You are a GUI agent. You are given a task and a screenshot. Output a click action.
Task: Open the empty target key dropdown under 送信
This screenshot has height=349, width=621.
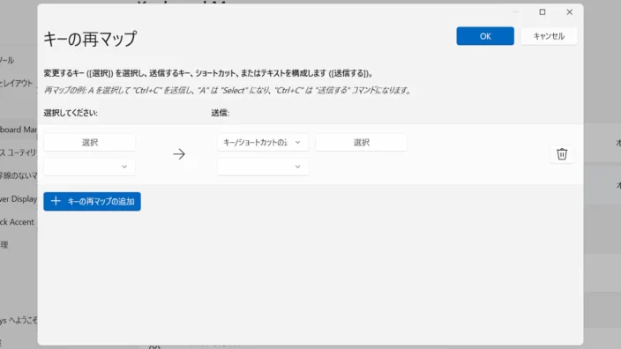click(x=262, y=167)
